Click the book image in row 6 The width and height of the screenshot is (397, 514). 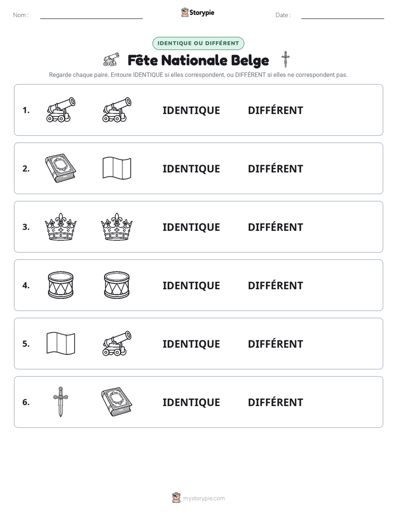117,402
